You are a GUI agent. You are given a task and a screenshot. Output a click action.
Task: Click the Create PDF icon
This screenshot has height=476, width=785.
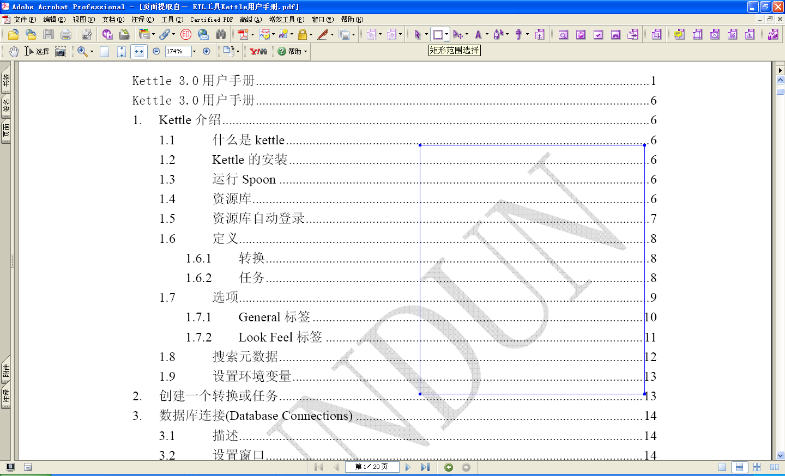pos(243,34)
